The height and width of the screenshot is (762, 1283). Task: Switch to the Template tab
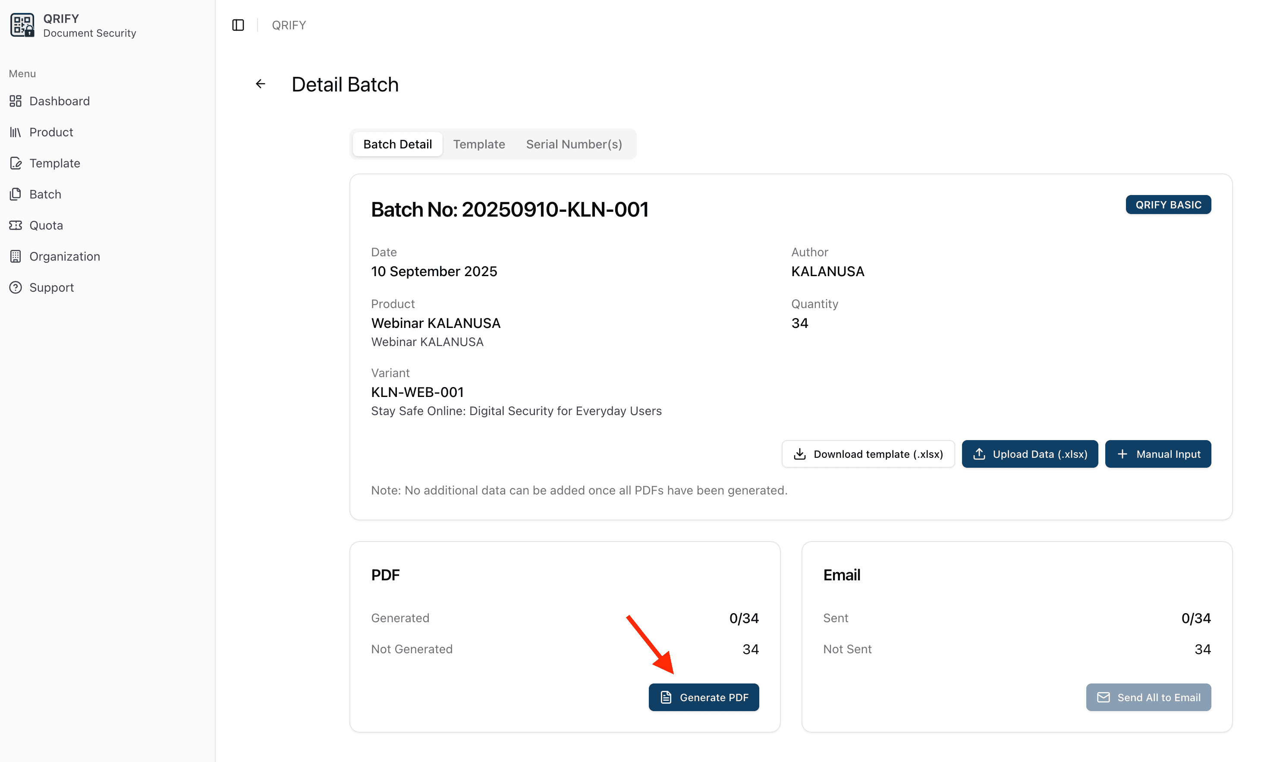pyautogui.click(x=478, y=144)
